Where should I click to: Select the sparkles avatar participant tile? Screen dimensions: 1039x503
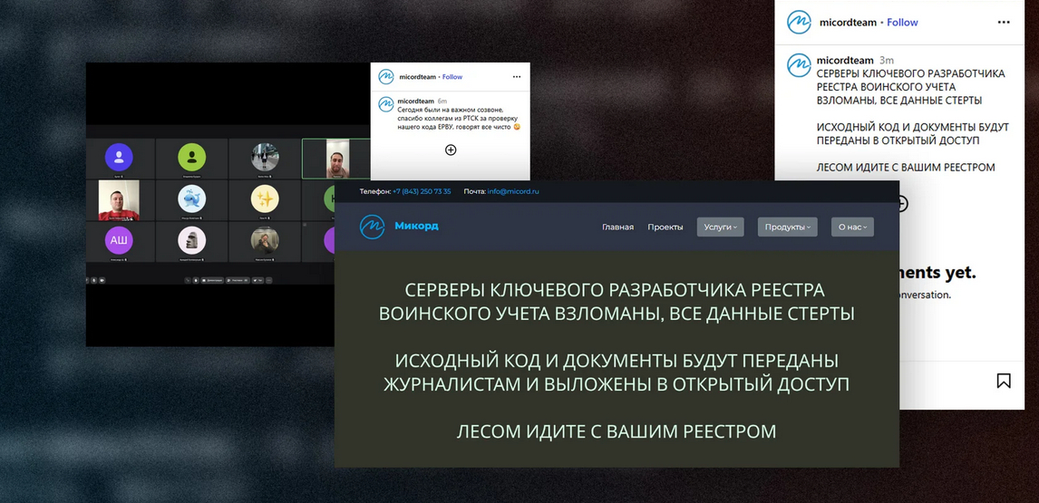tap(265, 198)
